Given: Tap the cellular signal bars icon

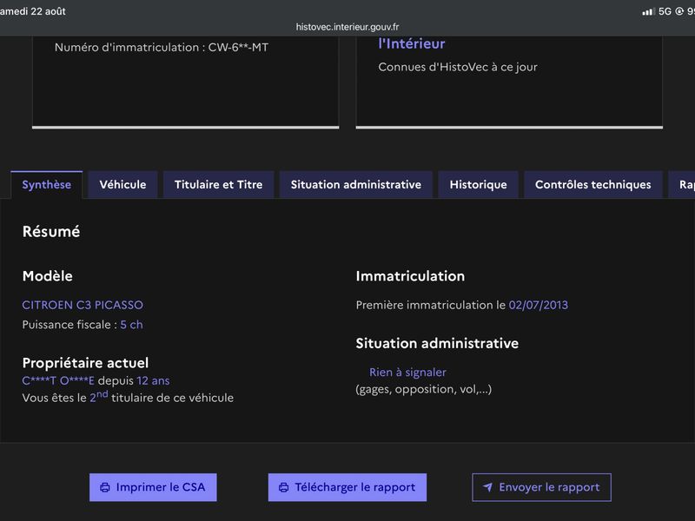Looking at the screenshot, I should 648,11.
